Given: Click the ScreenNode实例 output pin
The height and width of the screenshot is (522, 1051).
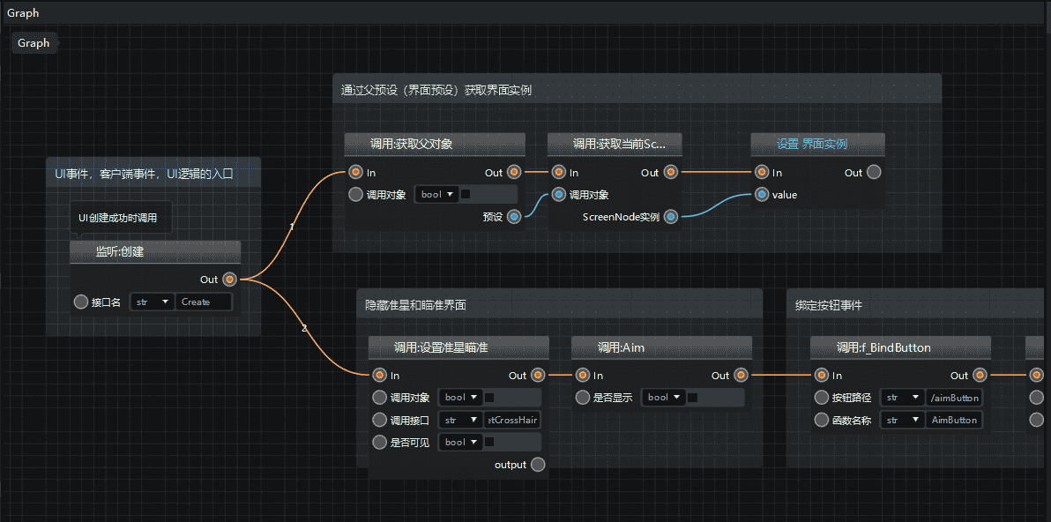Looking at the screenshot, I should 670,217.
